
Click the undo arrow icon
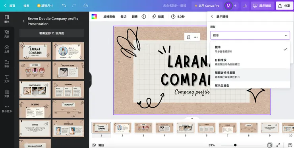coord(64,6)
